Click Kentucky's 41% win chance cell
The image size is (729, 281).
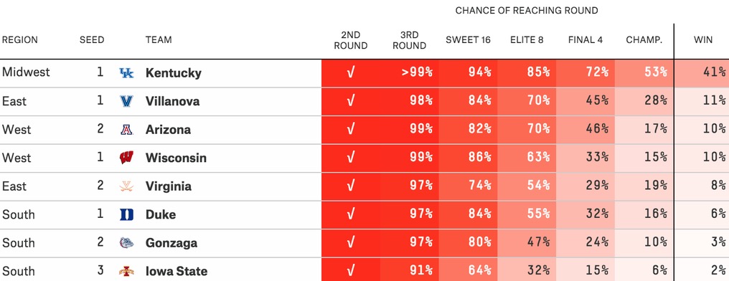(x=702, y=73)
